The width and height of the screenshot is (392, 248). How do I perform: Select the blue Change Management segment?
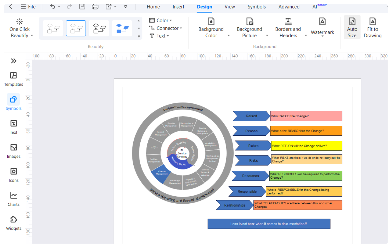tap(161, 173)
